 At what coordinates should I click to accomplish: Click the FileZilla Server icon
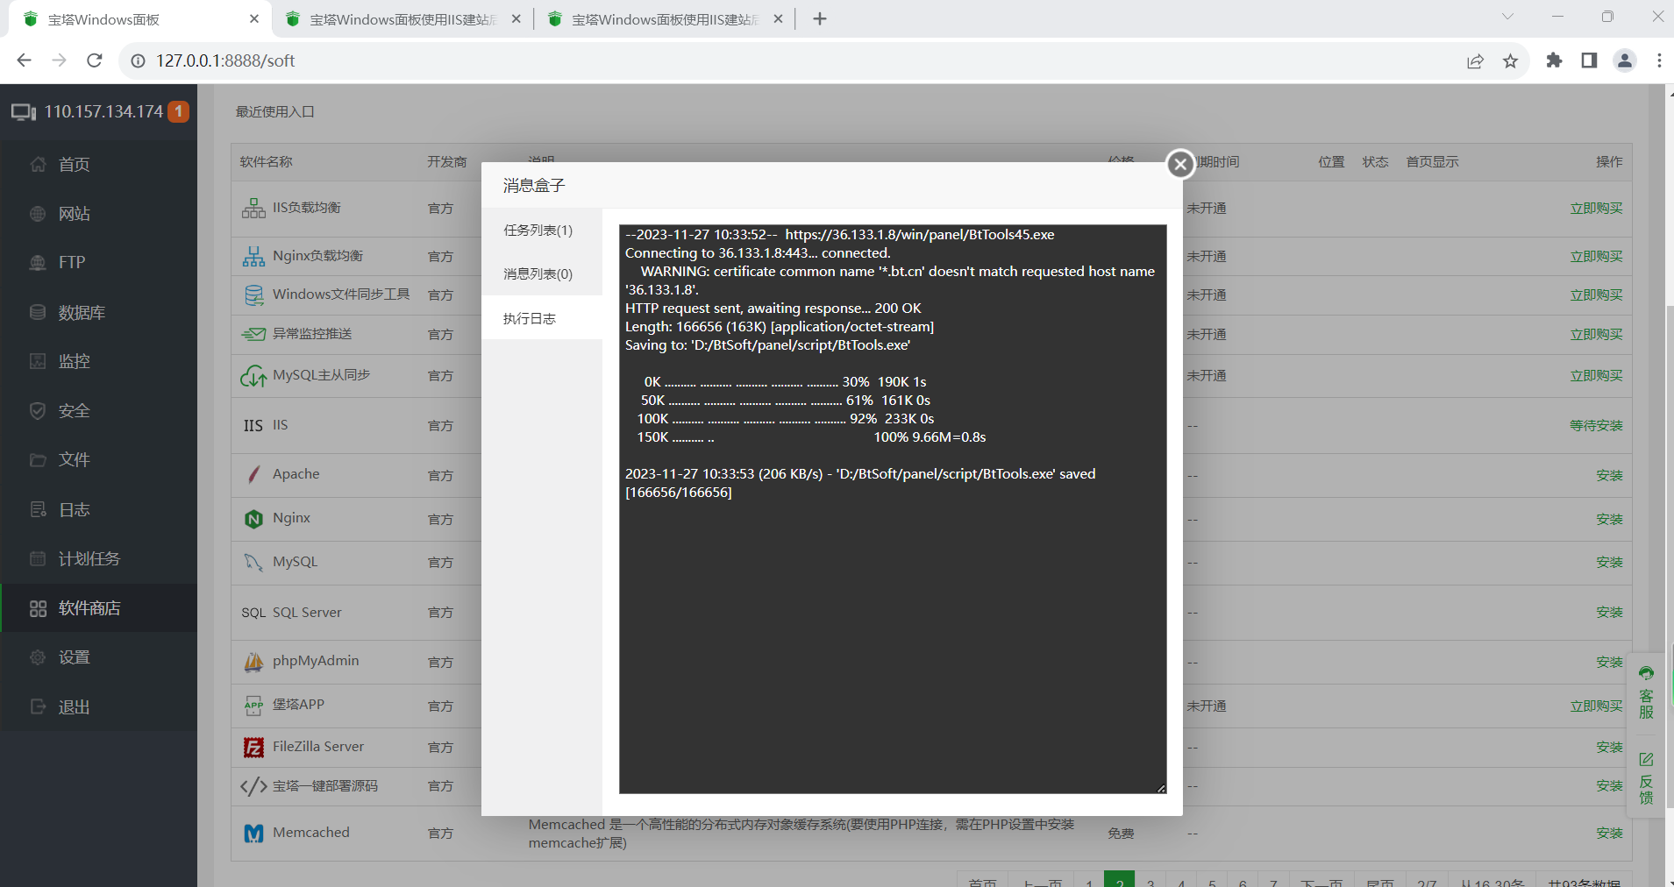[253, 747]
